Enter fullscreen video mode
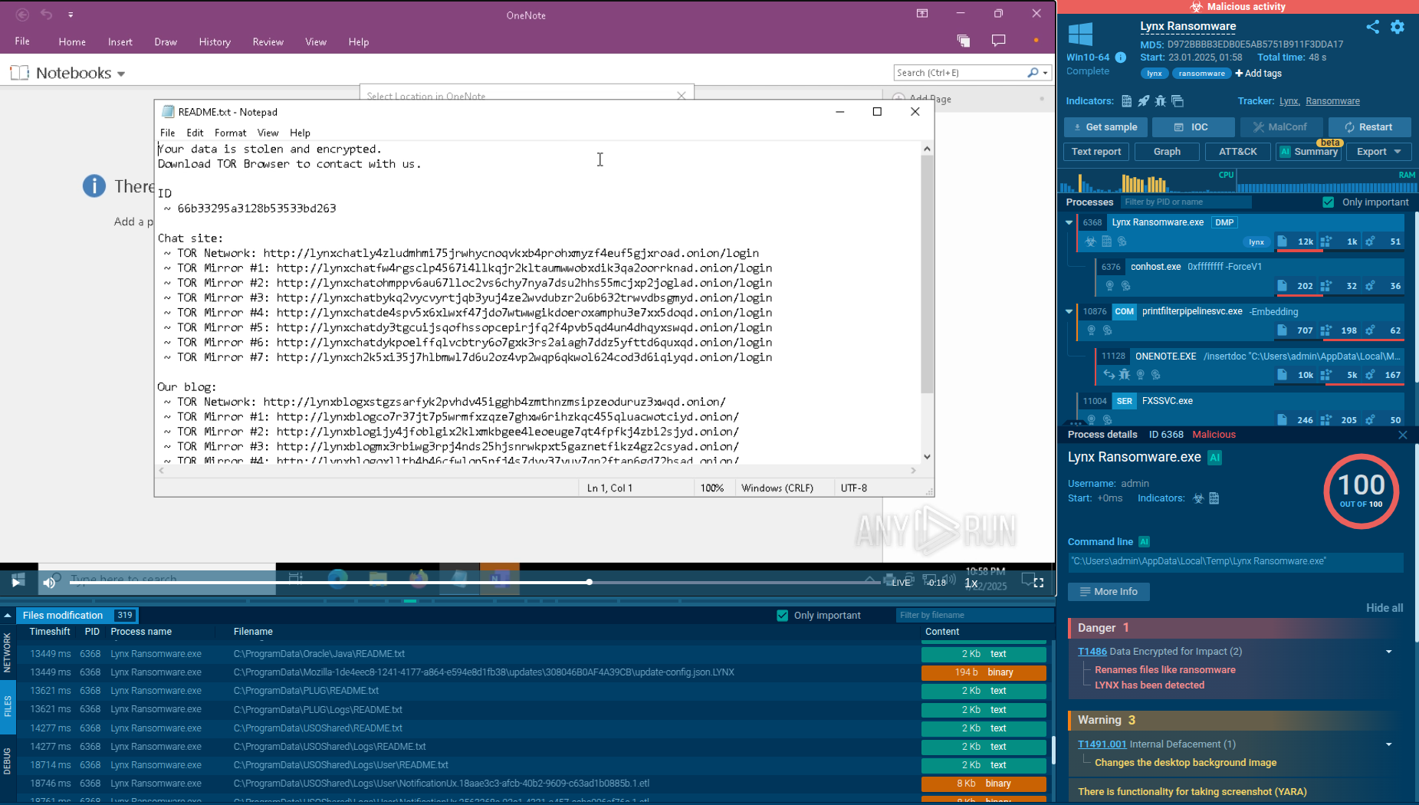The height and width of the screenshot is (805, 1419). click(x=1039, y=583)
